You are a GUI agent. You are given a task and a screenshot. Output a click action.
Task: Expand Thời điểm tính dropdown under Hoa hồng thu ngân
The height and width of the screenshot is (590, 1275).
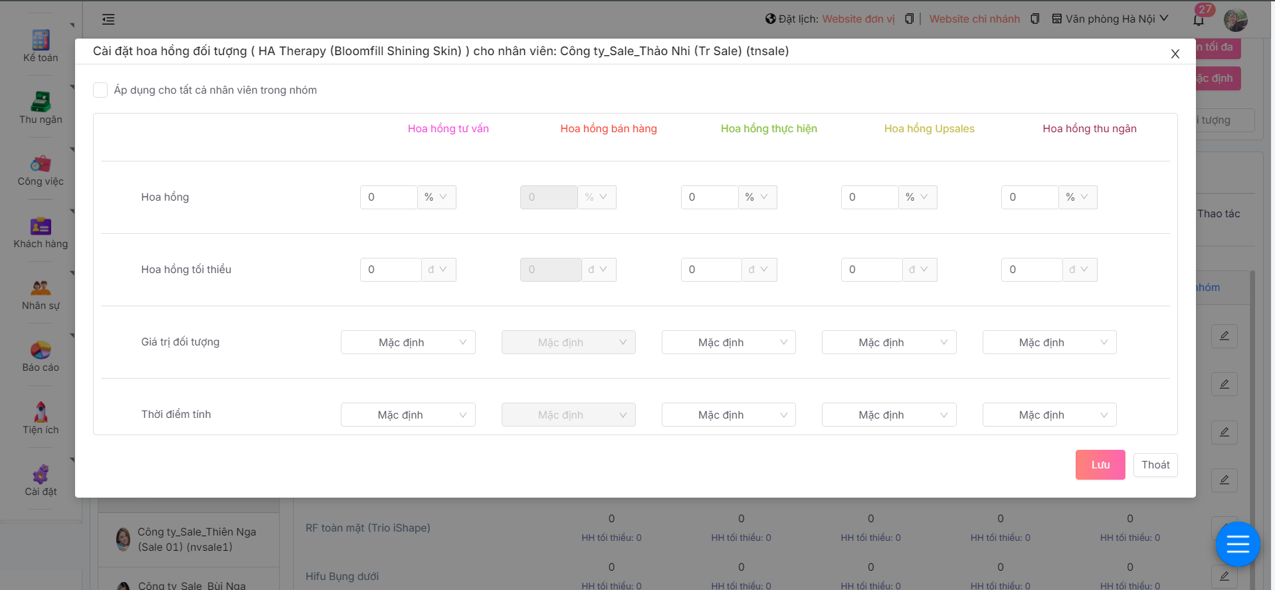pyautogui.click(x=1049, y=415)
